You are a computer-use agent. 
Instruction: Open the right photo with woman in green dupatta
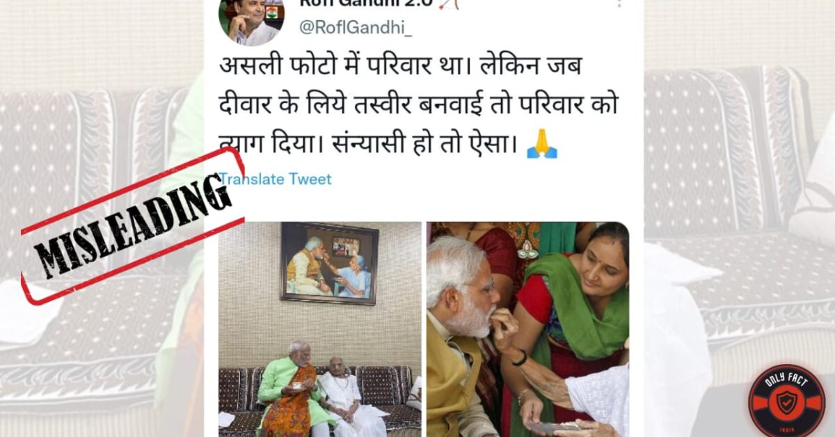pos(528,329)
